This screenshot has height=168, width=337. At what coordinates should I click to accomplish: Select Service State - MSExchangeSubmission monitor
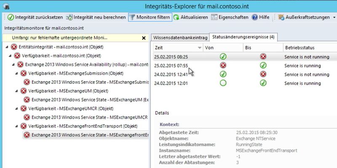[x=90, y=82]
